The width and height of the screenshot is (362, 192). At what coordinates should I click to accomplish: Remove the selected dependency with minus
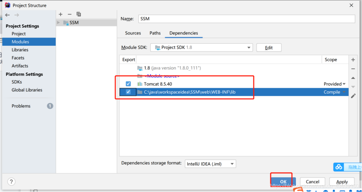tap(353, 69)
